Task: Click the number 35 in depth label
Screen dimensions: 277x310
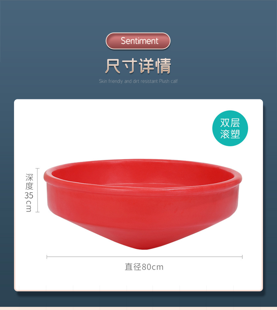Action: pos(29,196)
